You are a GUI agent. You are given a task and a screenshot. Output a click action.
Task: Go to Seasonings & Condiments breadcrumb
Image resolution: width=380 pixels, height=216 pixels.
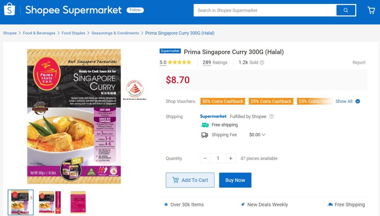pos(115,33)
